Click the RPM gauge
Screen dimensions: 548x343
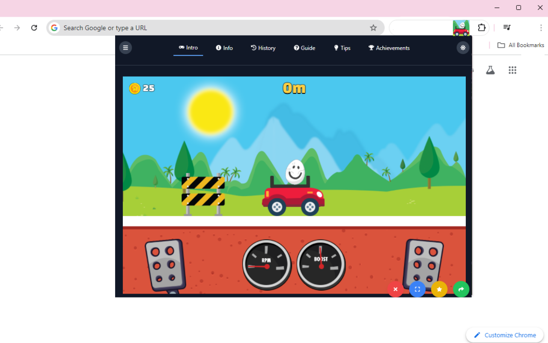pos(267,265)
